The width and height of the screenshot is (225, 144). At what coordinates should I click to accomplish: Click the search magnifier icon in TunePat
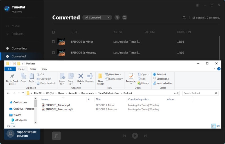(184, 18)
